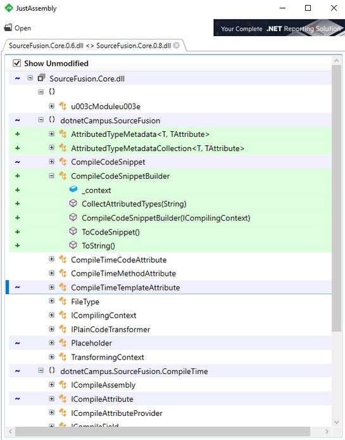Uncheck the Show Unmodified checkbox
Screen dimensions: 345x440
pos(17,63)
